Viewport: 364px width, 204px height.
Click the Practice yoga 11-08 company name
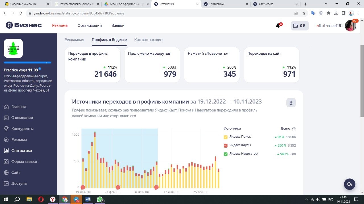pyautogui.click(x=21, y=70)
